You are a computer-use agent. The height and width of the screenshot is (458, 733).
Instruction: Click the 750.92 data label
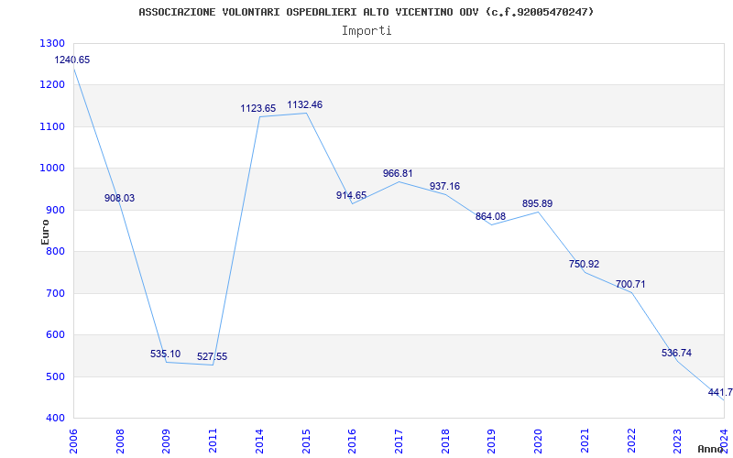584,264
